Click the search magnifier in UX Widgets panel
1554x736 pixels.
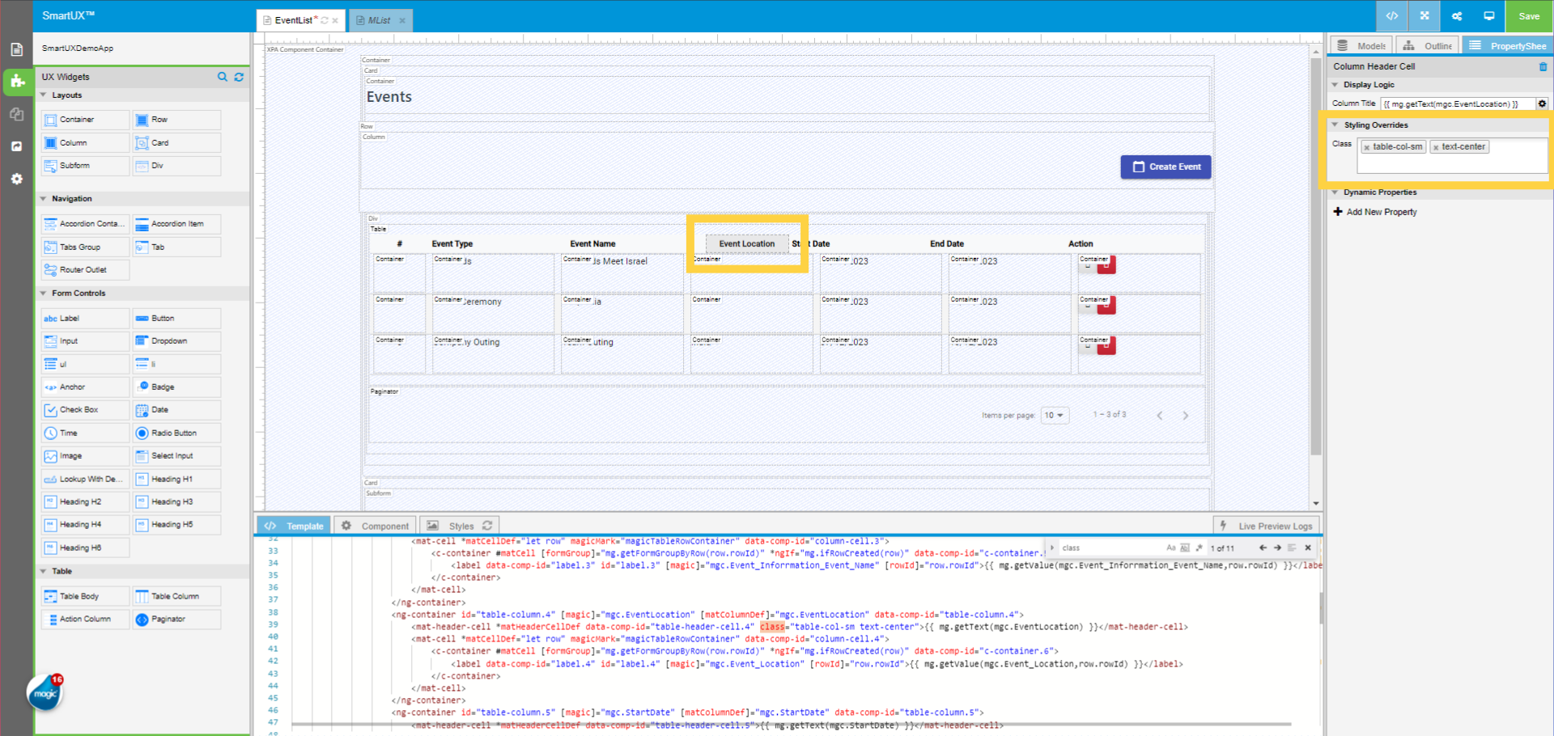click(x=223, y=77)
